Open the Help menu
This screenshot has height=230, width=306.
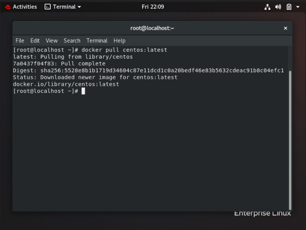coord(120,41)
